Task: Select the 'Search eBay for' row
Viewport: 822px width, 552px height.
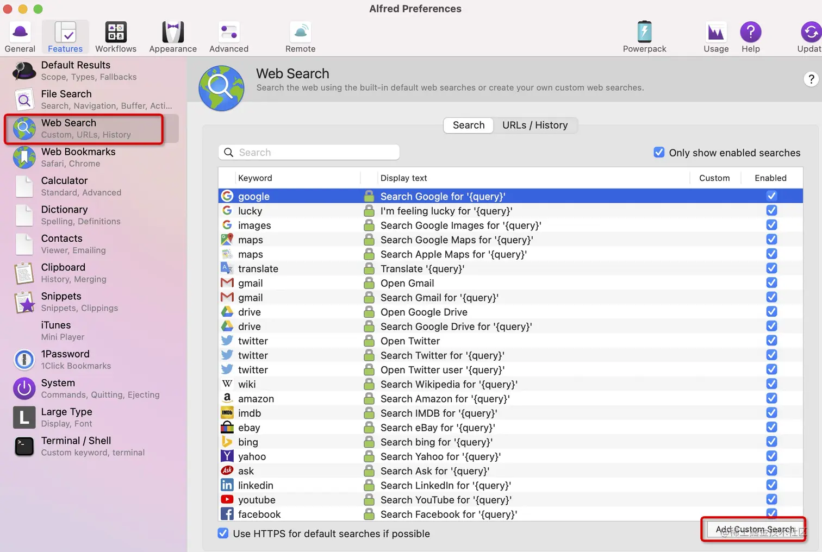Action: 510,428
